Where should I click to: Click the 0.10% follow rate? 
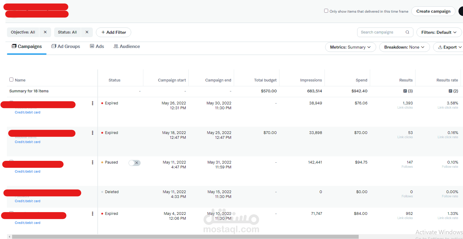click(x=453, y=162)
